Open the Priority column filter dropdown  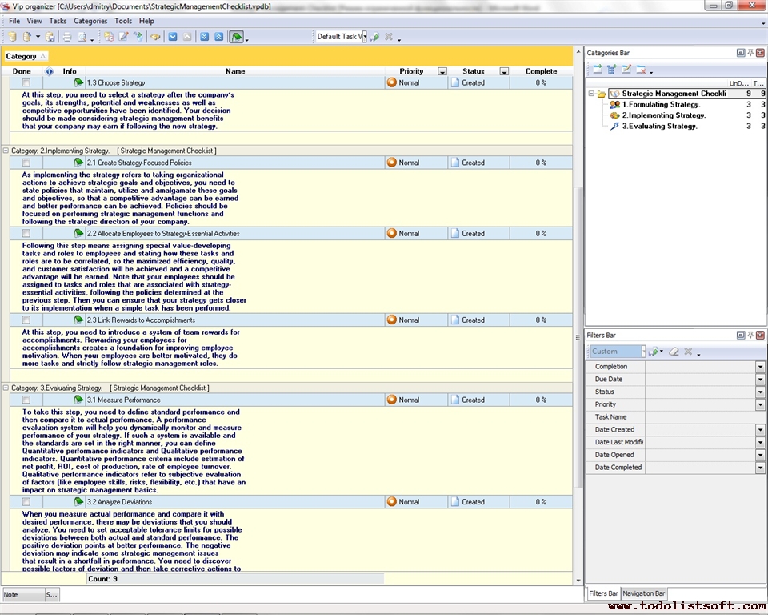[442, 71]
